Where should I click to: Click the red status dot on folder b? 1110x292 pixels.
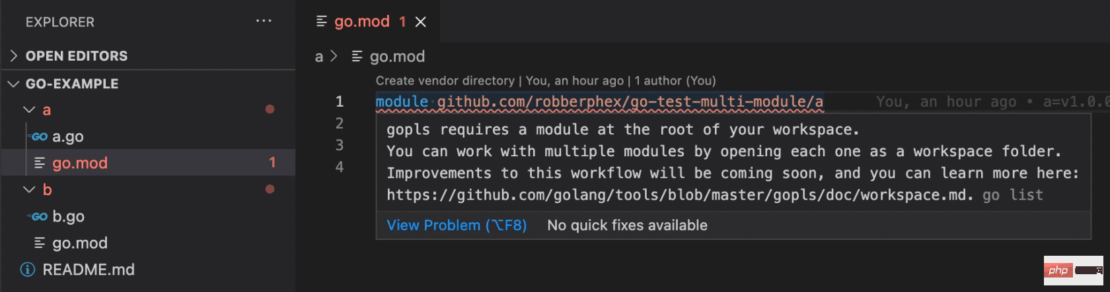pyautogui.click(x=270, y=189)
